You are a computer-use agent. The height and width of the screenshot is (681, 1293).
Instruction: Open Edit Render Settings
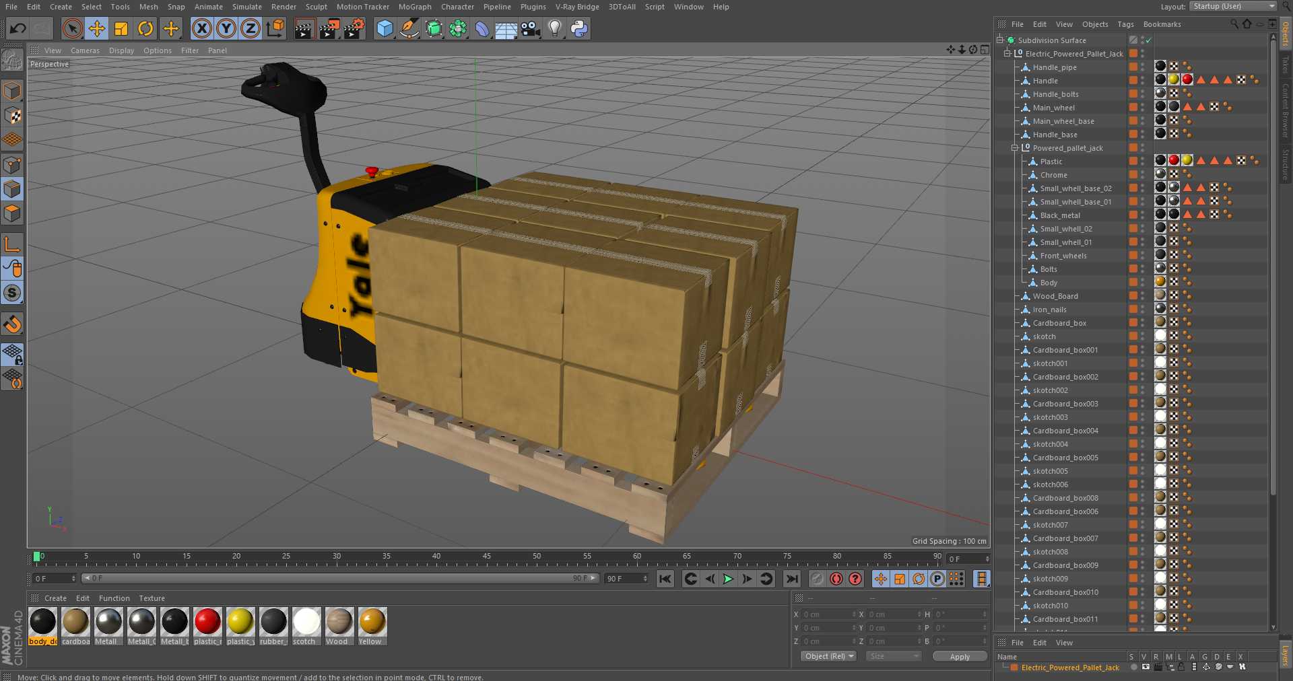(x=354, y=28)
